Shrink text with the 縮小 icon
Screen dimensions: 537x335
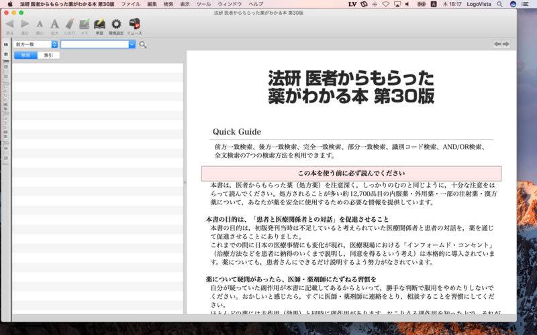point(40,24)
